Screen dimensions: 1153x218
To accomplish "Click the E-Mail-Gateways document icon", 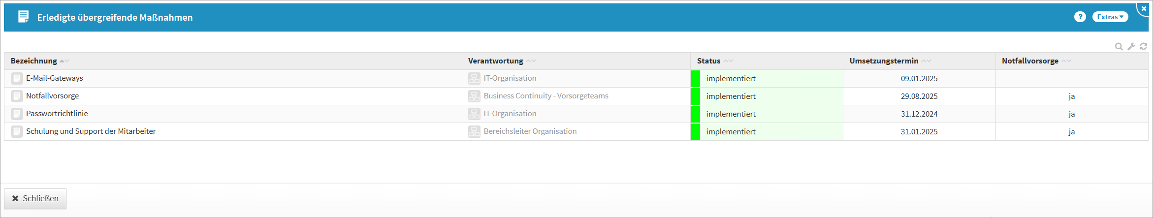I will (x=17, y=79).
